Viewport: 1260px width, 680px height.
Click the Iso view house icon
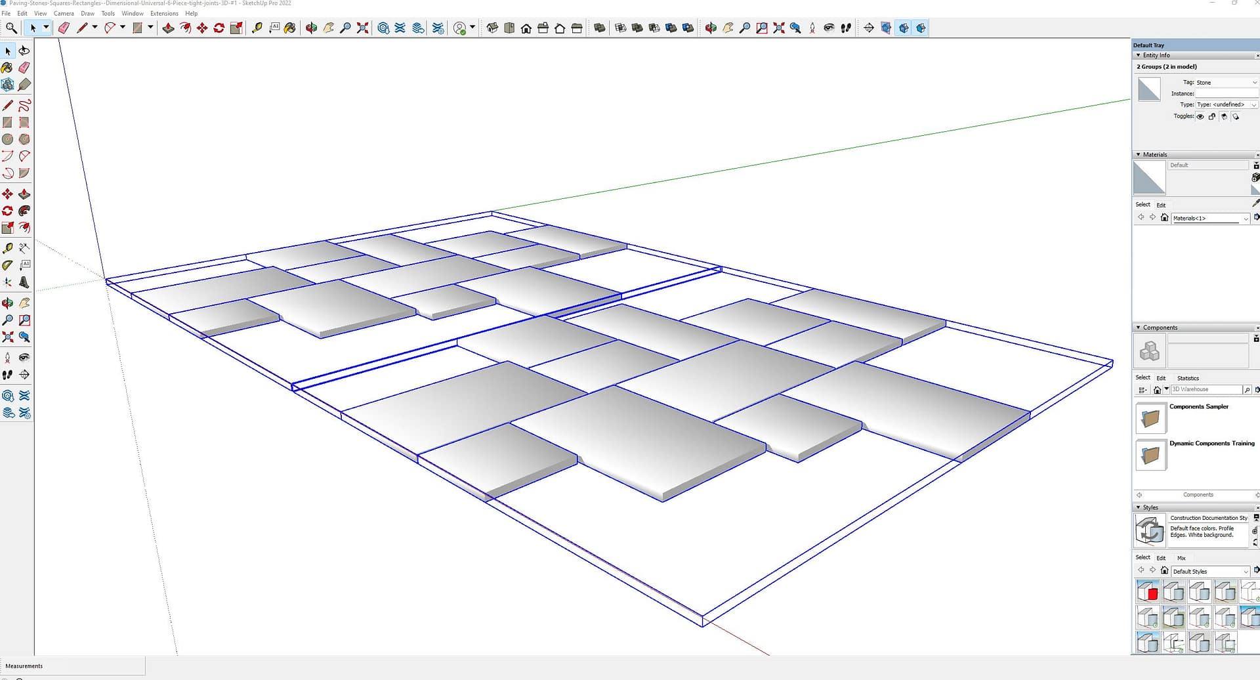(492, 28)
